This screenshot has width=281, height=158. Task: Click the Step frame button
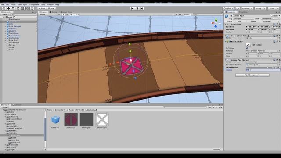click(x=142, y=8)
